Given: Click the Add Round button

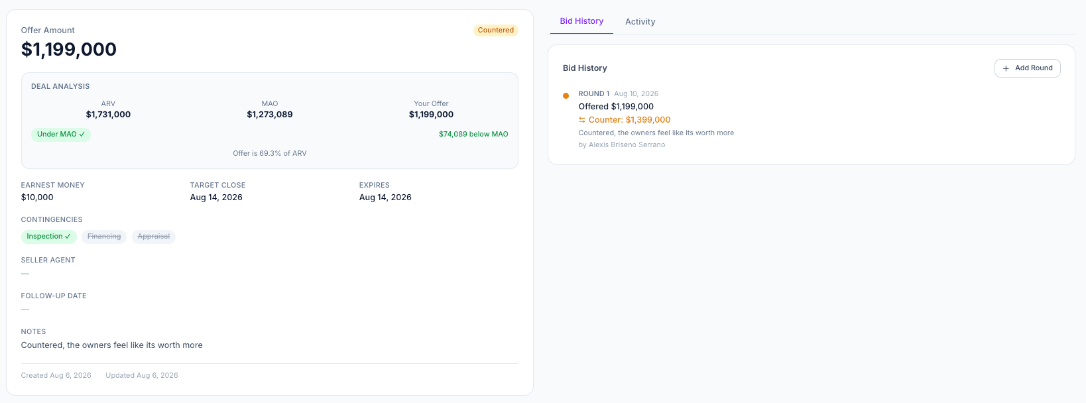Looking at the screenshot, I should tap(1027, 68).
